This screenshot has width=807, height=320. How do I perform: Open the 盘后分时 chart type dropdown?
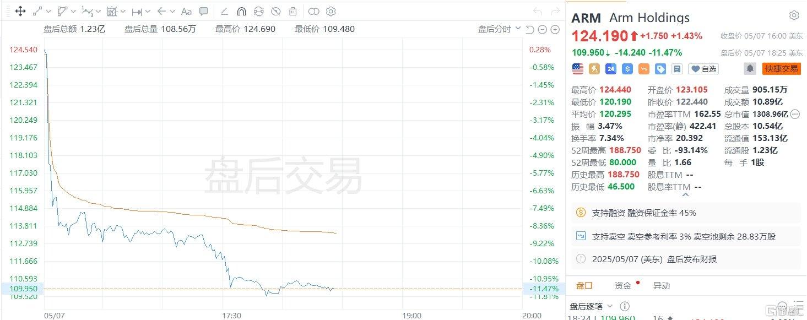tap(499, 29)
